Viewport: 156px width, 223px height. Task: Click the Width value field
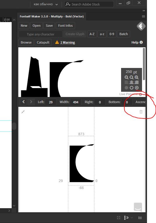(x=76, y=102)
